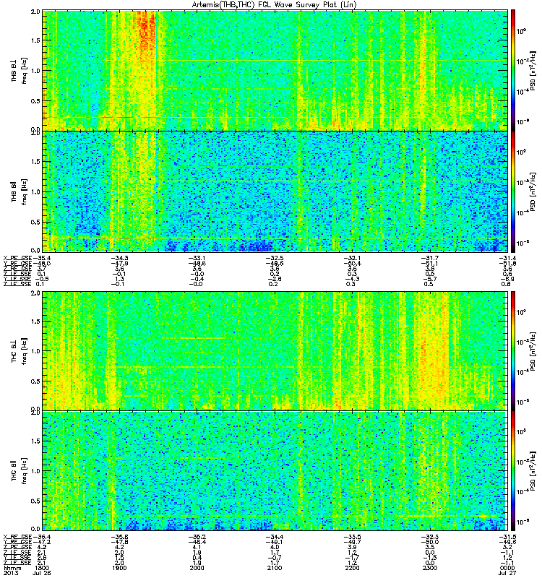Image resolution: width=542 pixels, height=578 pixels.
Task: Click the "2100" time tick label
Action: coord(275,568)
